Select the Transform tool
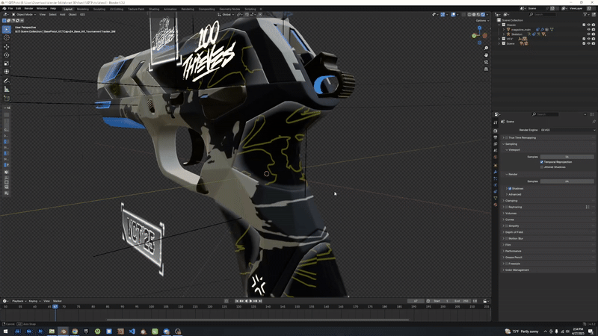Screen dimensions: 598x336 (7, 72)
